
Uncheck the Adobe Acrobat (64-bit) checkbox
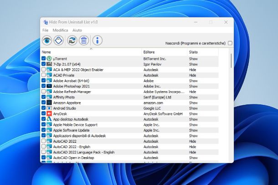[43, 81]
